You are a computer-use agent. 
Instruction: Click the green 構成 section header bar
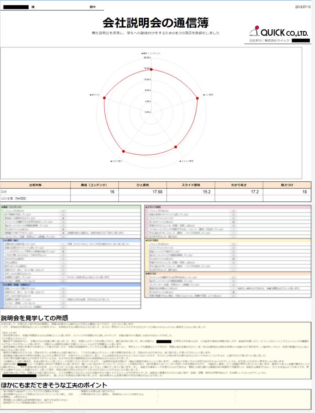70,207
